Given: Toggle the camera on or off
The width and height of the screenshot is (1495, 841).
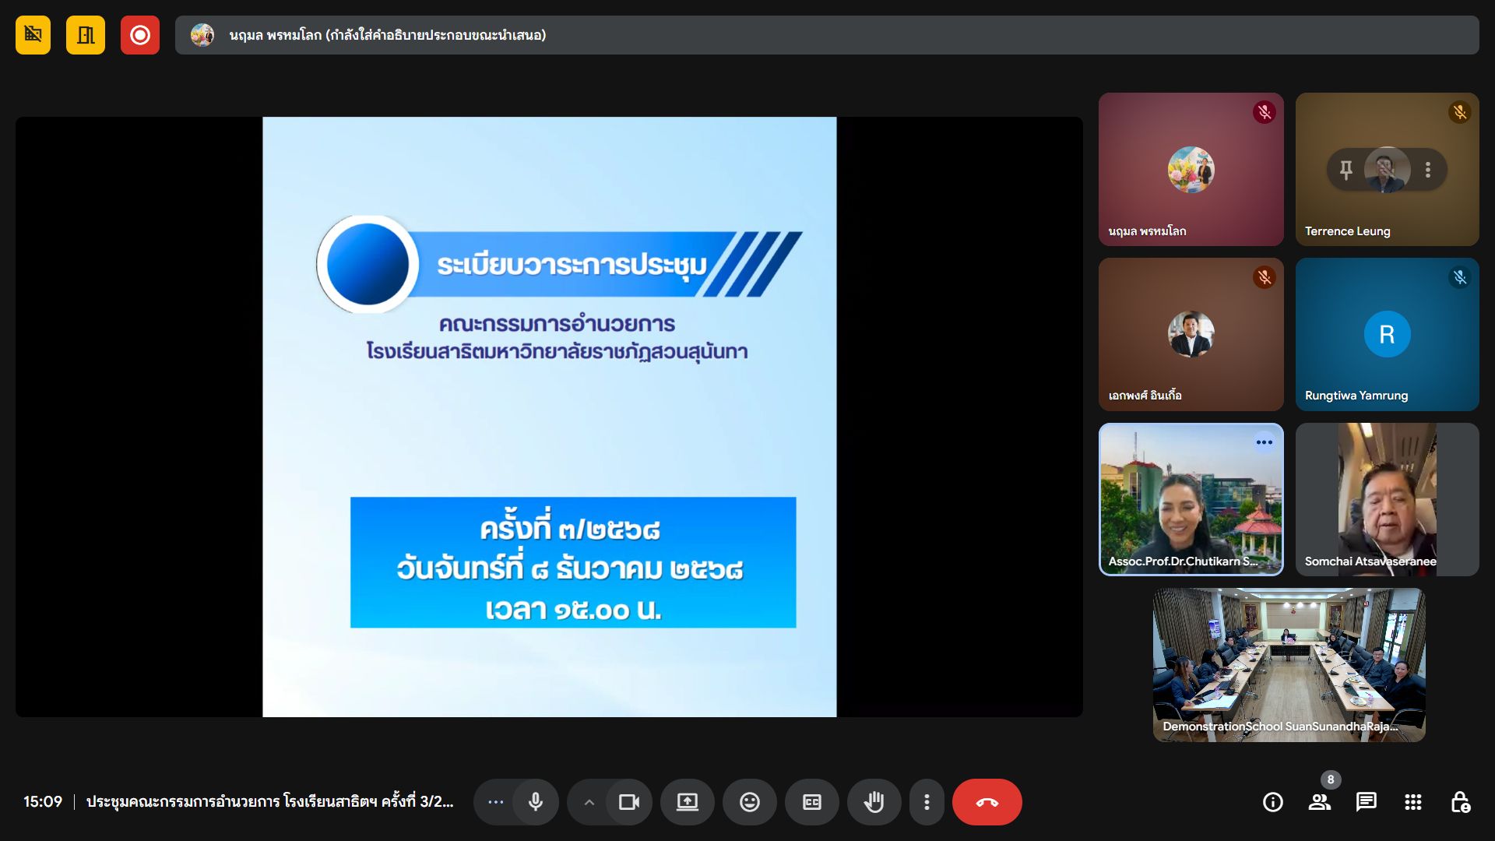Looking at the screenshot, I should point(628,802).
